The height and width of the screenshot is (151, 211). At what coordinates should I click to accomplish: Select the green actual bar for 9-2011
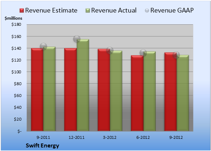(x=50, y=89)
